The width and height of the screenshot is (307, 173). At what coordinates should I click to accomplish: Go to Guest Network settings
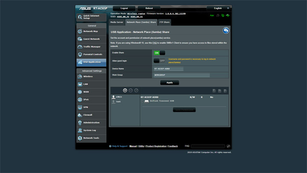click(91, 39)
